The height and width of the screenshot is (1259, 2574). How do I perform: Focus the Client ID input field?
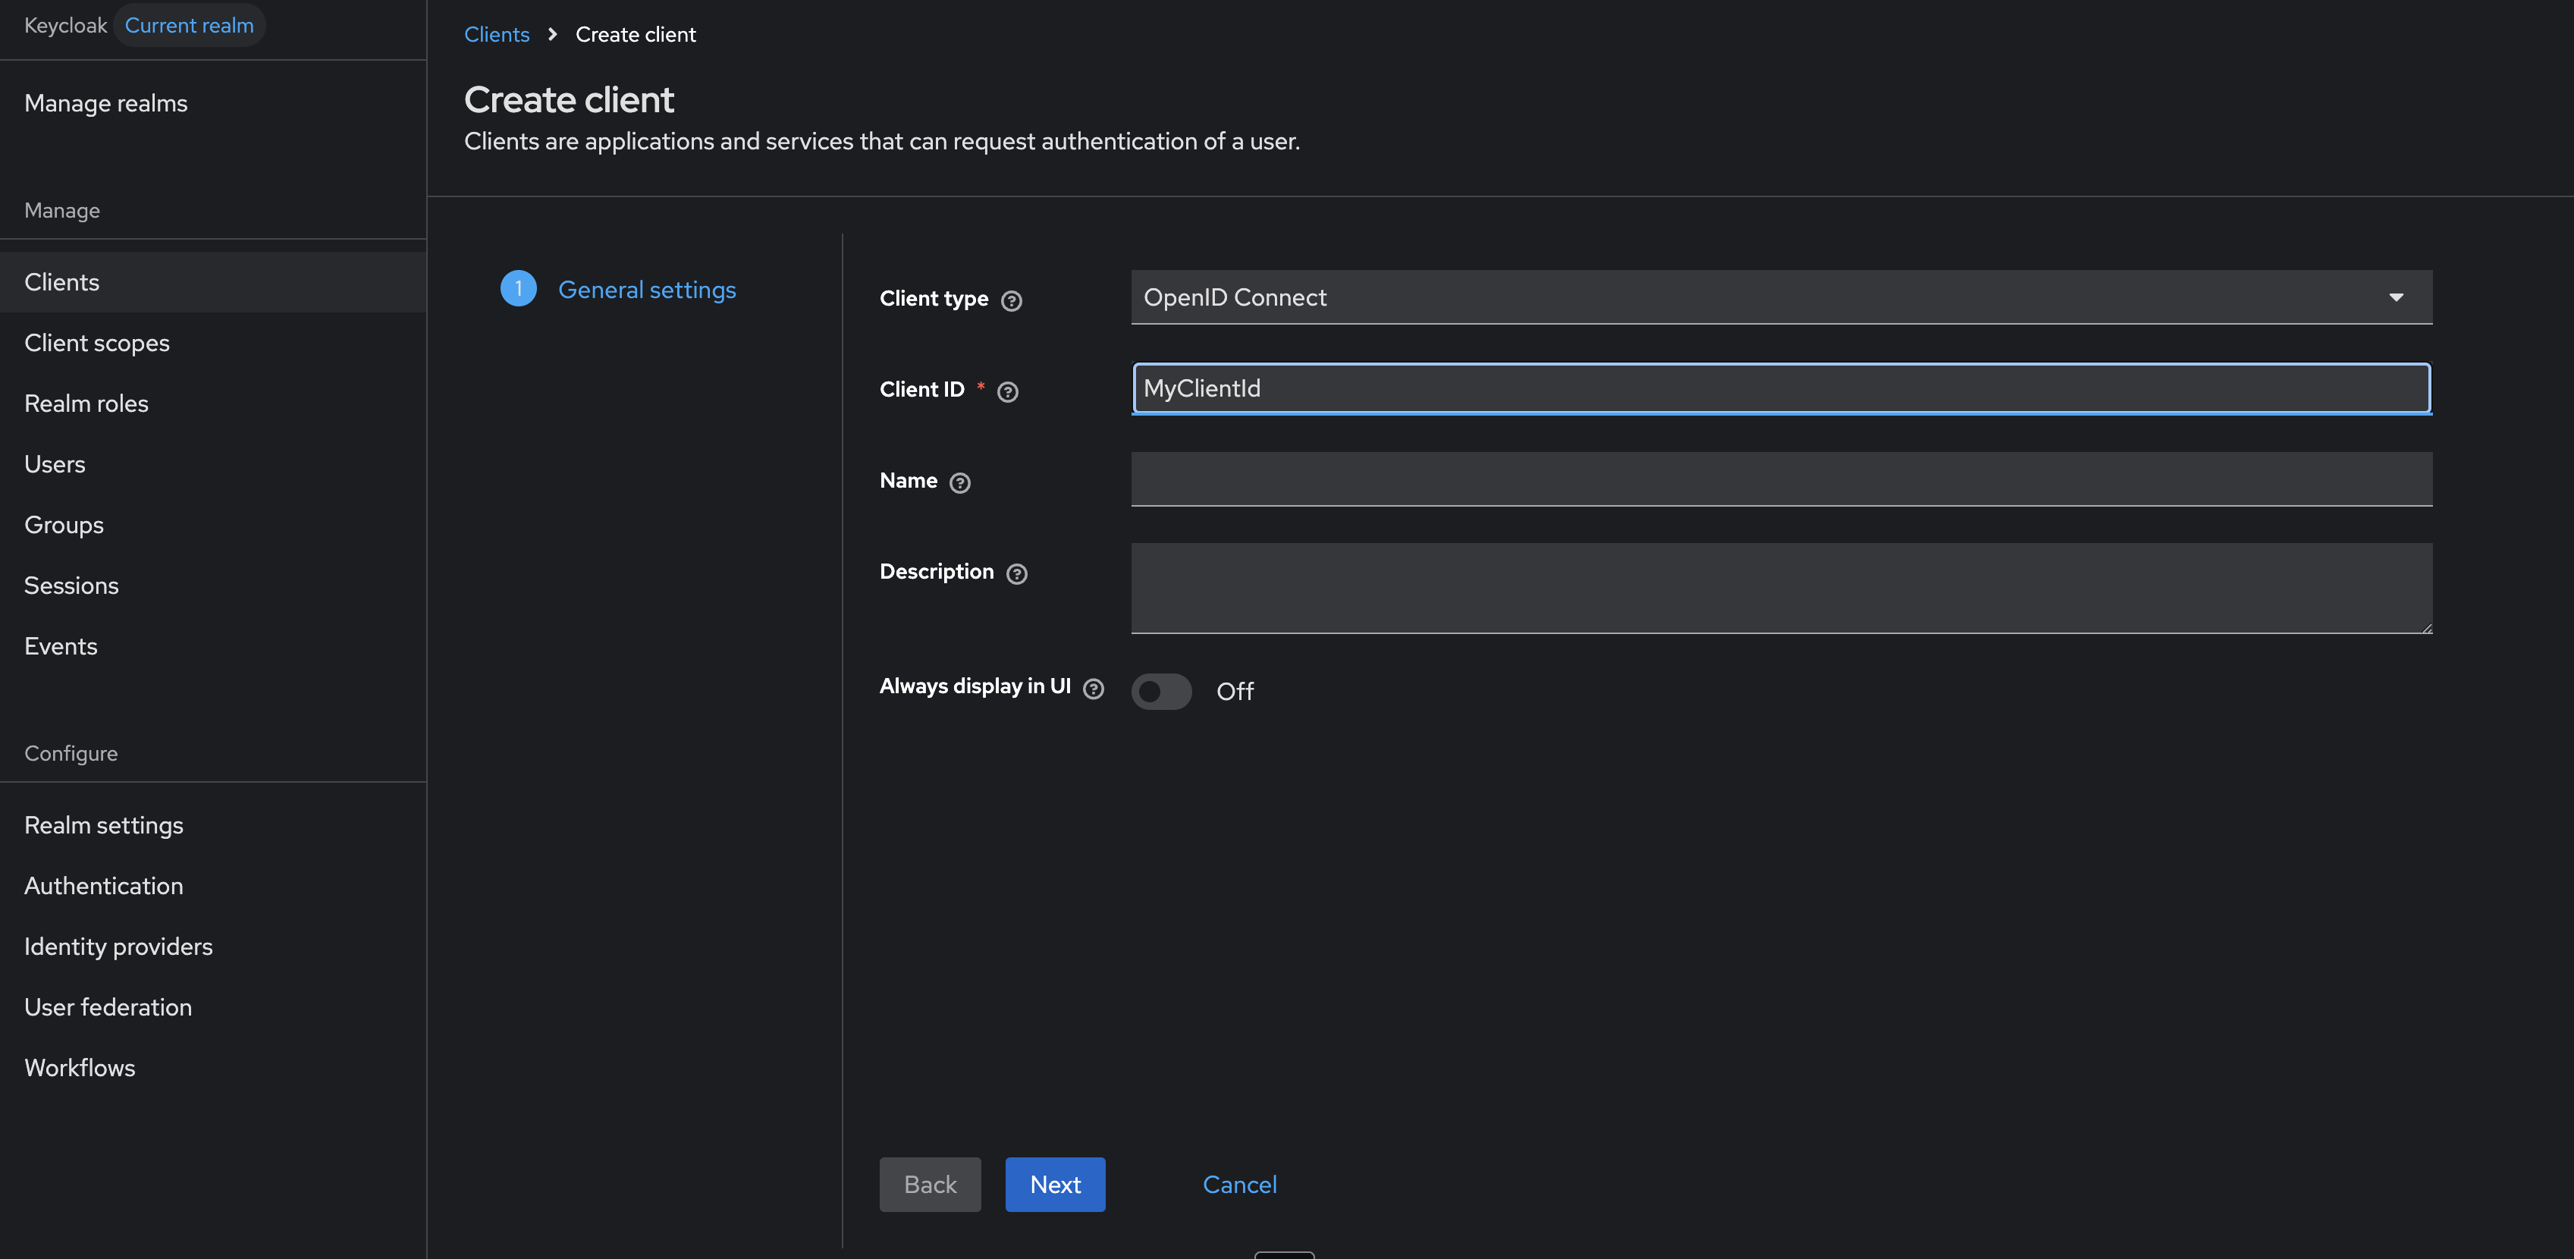point(1781,388)
